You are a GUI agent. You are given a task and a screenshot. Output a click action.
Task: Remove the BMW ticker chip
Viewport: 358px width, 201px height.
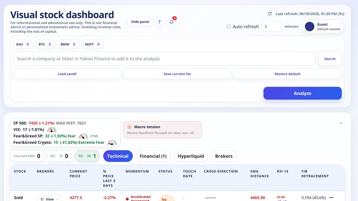[x=74, y=44]
